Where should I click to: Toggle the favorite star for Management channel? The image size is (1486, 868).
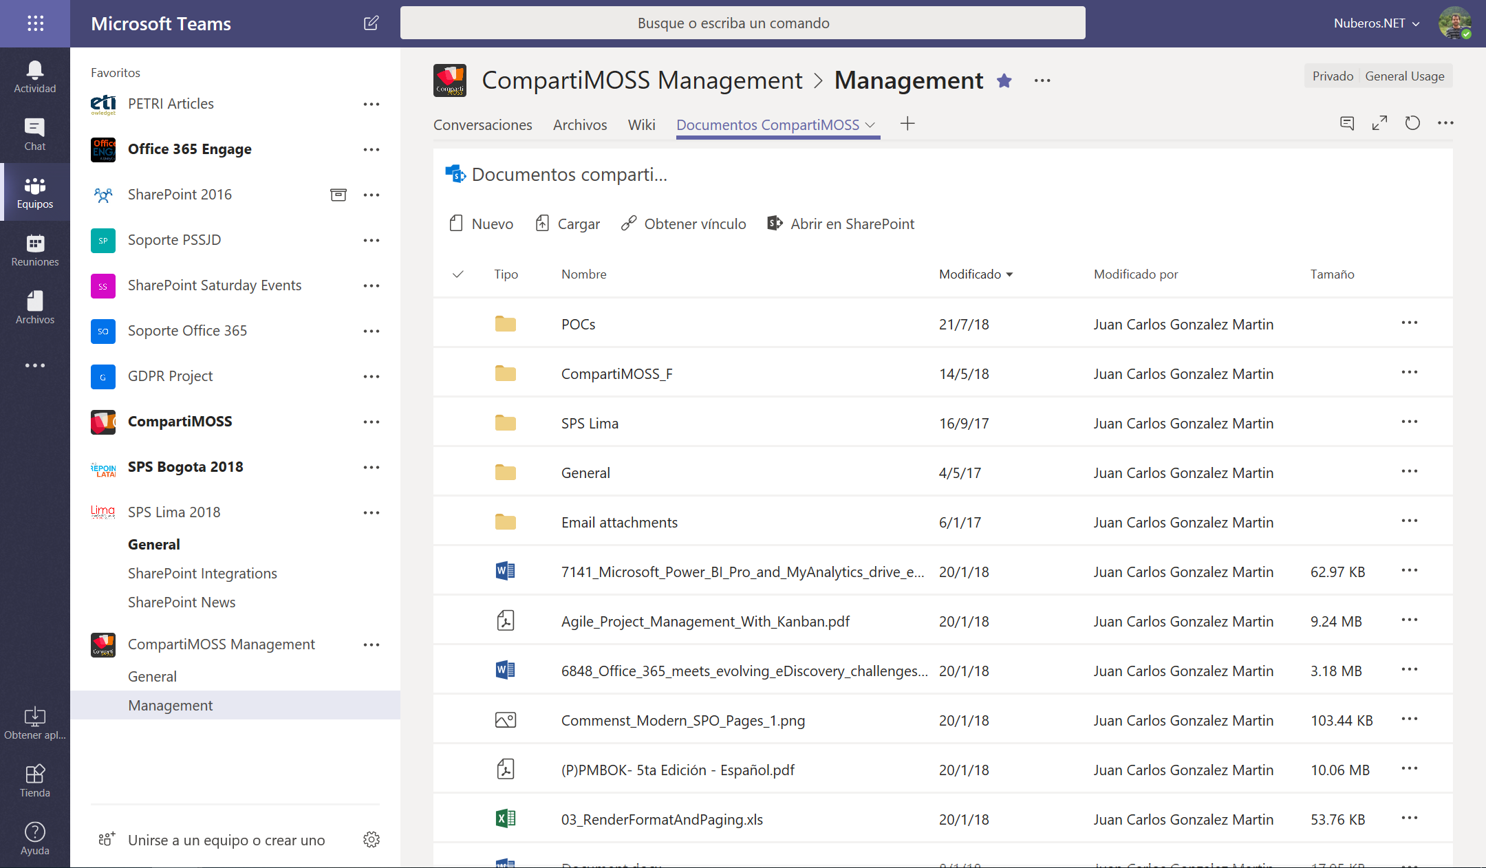click(x=1004, y=81)
